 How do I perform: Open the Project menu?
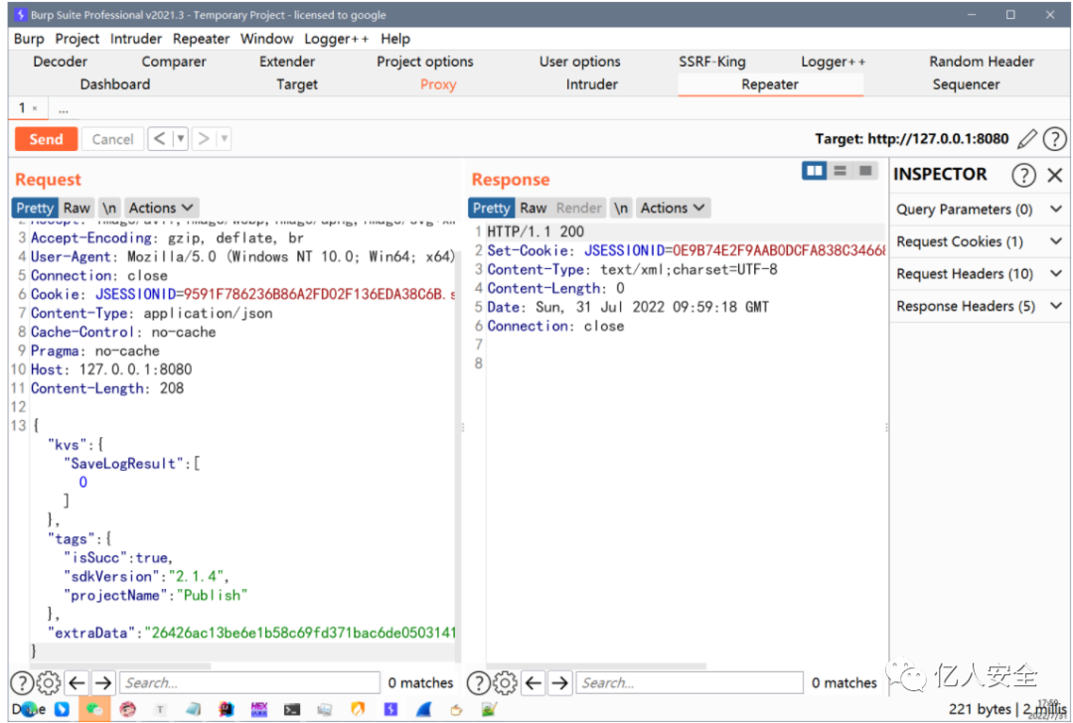pos(77,39)
